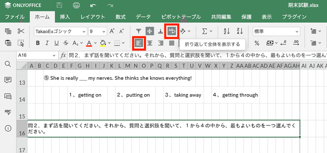Toggle the Wrap Text button
The height and width of the screenshot is (153, 327).
tap(172, 32)
